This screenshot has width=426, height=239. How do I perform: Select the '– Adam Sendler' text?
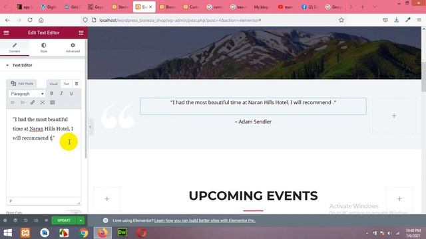pos(253,121)
